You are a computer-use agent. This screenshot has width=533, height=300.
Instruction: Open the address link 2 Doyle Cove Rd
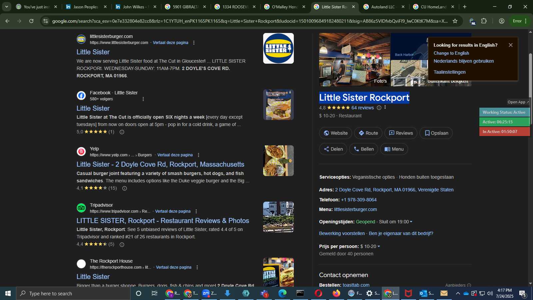394,190
